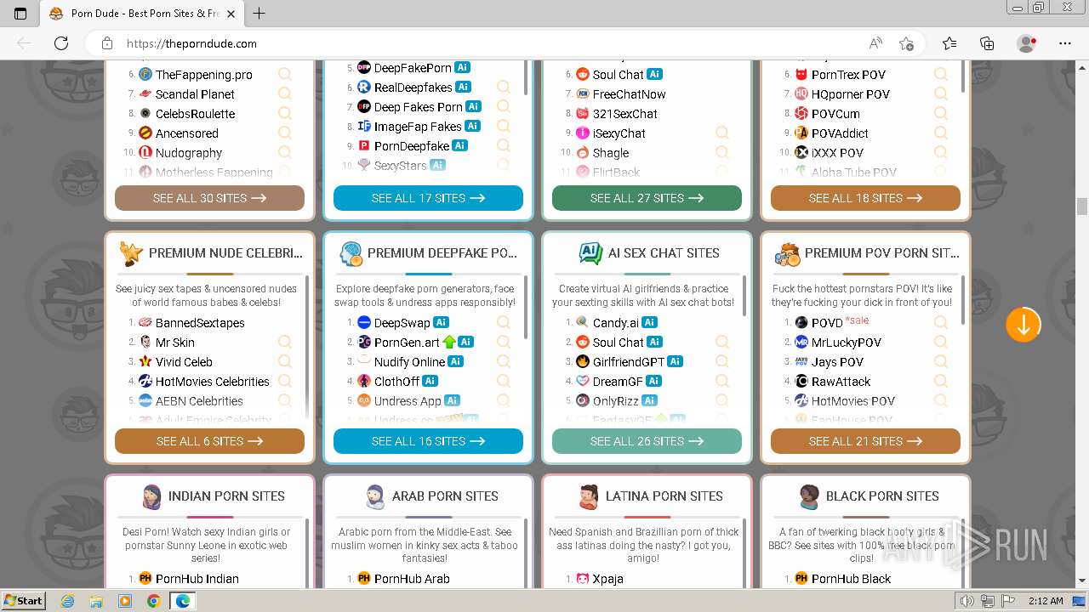The width and height of the screenshot is (1089, 612).
Task: Open the AI SEX CHAT SITES heading
Action: tap(664, 253)
